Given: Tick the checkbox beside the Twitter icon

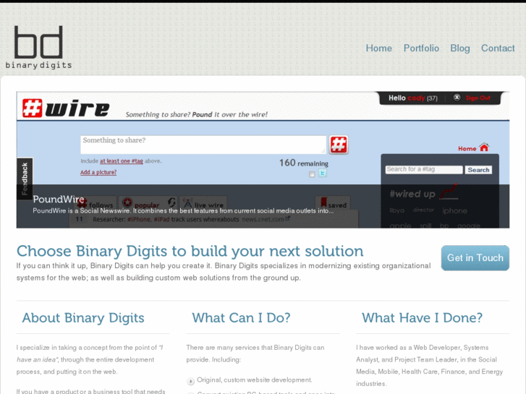Looking at the screenshot, I should pyautogui.click(x=312, y=174).
